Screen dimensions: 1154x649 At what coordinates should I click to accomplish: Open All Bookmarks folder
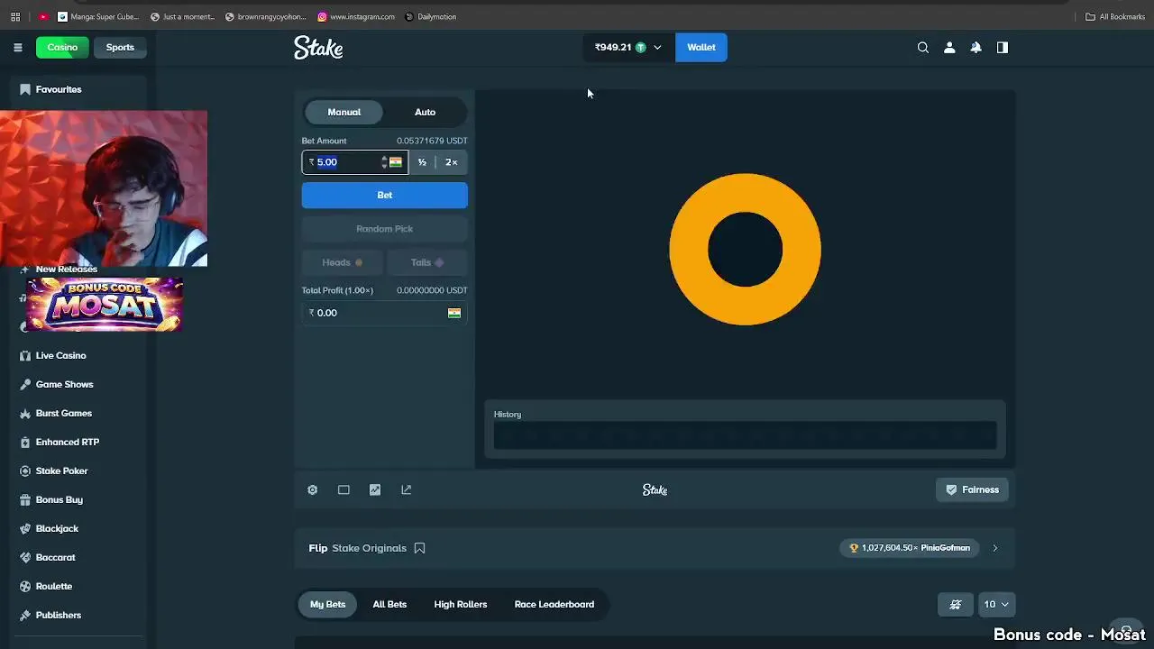coord(1114,16)
